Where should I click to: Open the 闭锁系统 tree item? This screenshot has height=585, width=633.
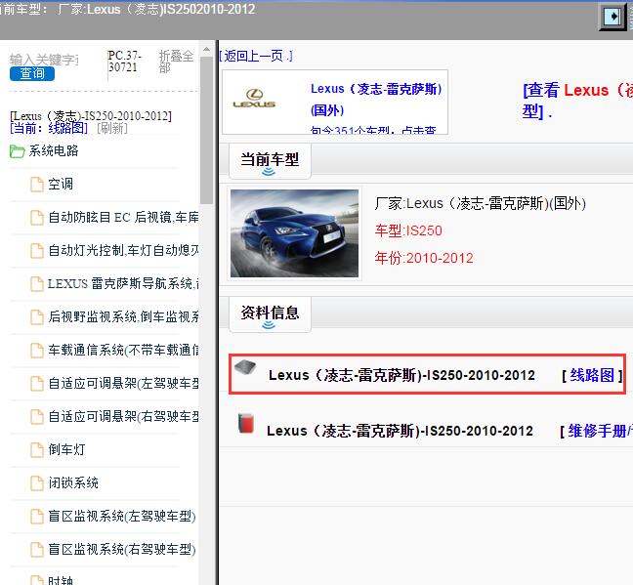73,482
